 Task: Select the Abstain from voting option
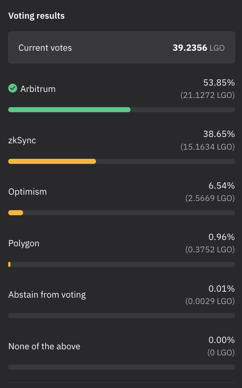coord(47,295)
